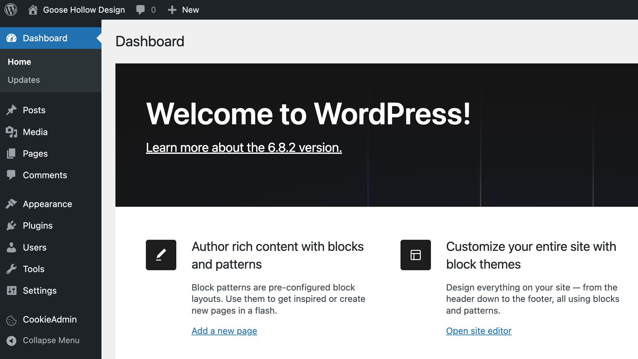The width and height of the screenshot is (638, 359).
Task: Follow the Learn more about 6.8.2 version link
Action: pos(244,147)
